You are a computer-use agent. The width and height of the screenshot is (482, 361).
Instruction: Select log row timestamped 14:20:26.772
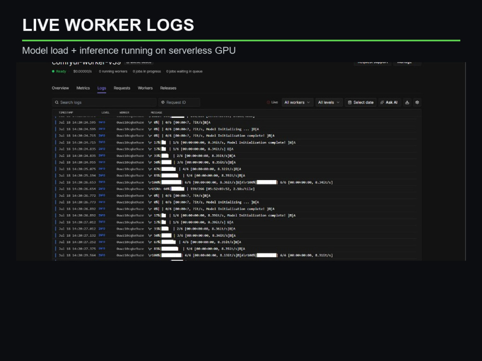237,195
